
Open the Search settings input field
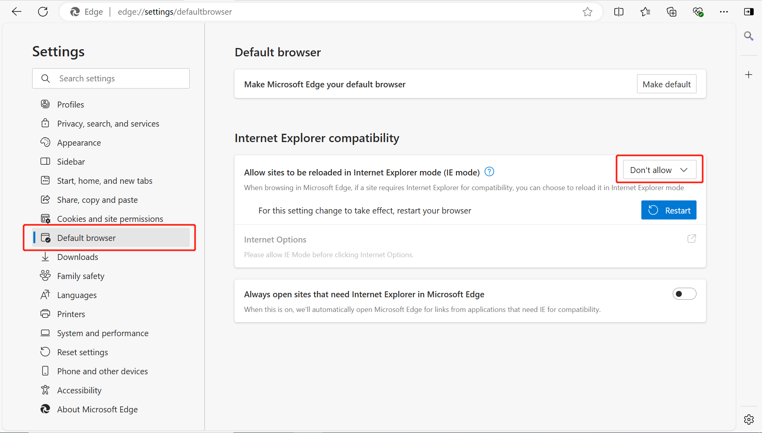tap(111, 79)
